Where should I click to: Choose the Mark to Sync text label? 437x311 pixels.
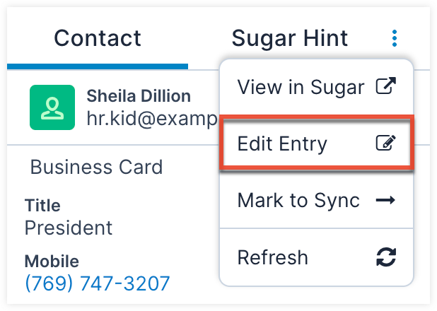point(298,201)
